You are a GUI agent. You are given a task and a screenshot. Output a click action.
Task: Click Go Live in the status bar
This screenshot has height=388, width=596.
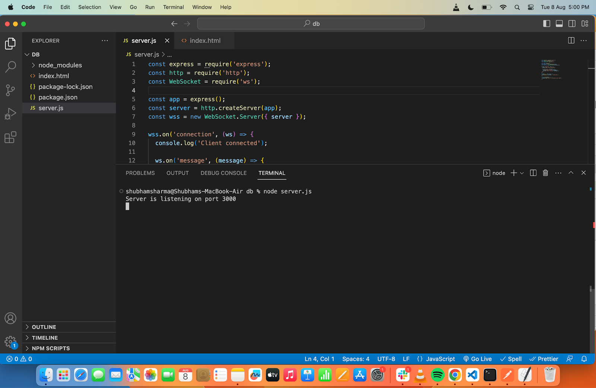point(478,359)
